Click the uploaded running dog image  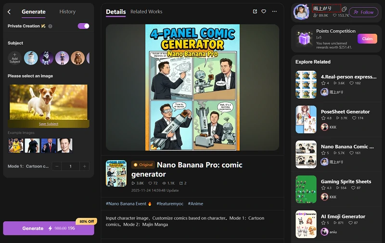(49, 102)
